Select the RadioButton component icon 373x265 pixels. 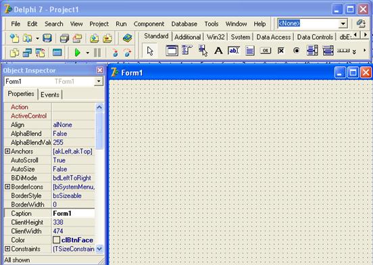point(297,51)
